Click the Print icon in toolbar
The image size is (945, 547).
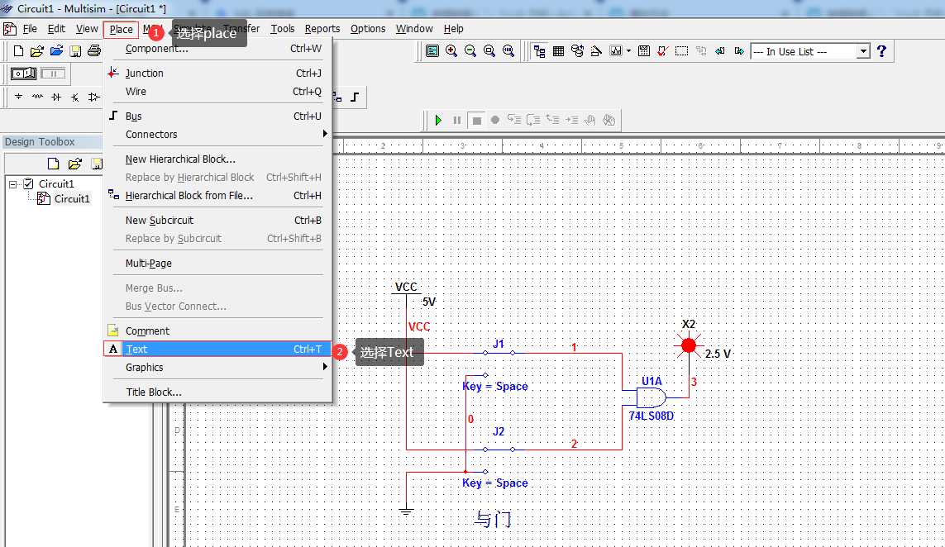click(94, 51)
